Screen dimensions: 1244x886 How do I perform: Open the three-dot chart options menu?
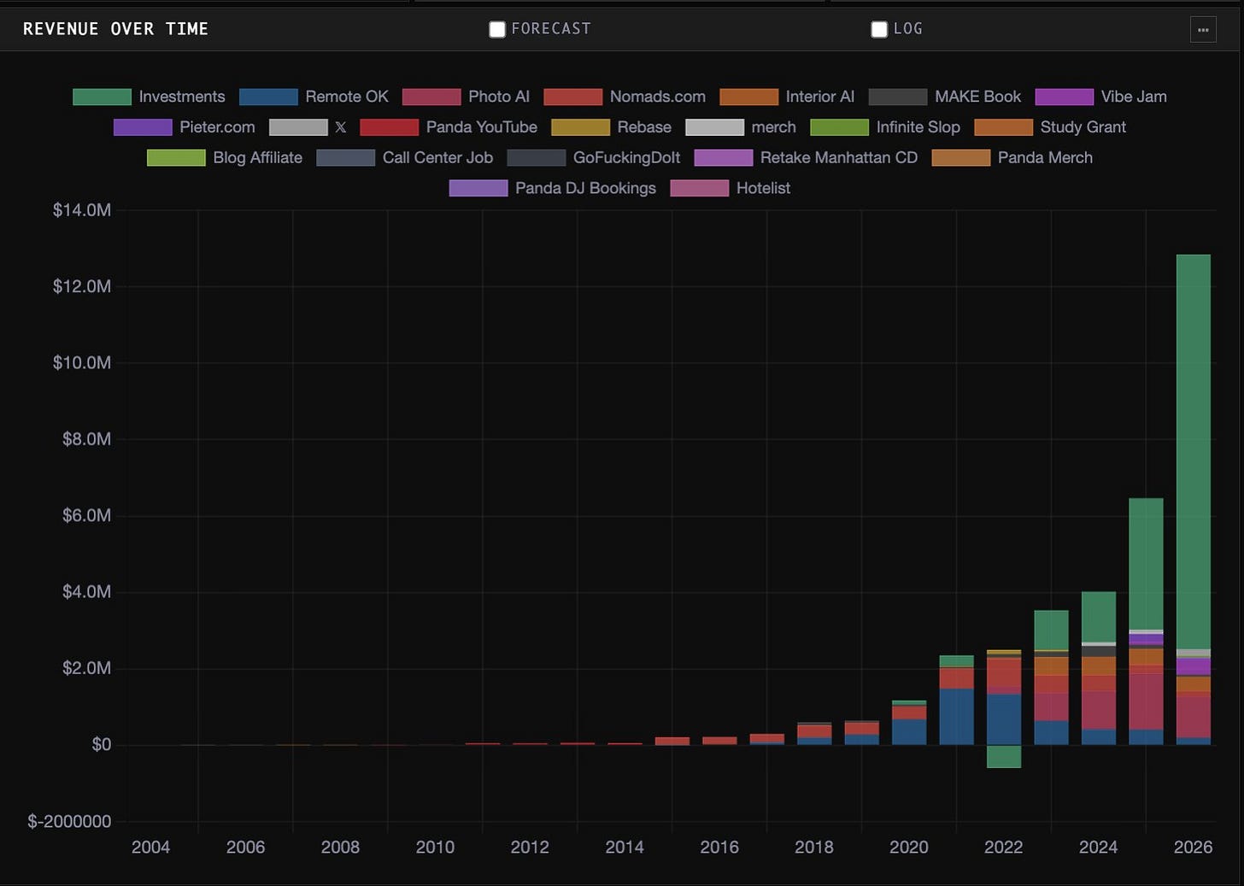point(1203,29)
